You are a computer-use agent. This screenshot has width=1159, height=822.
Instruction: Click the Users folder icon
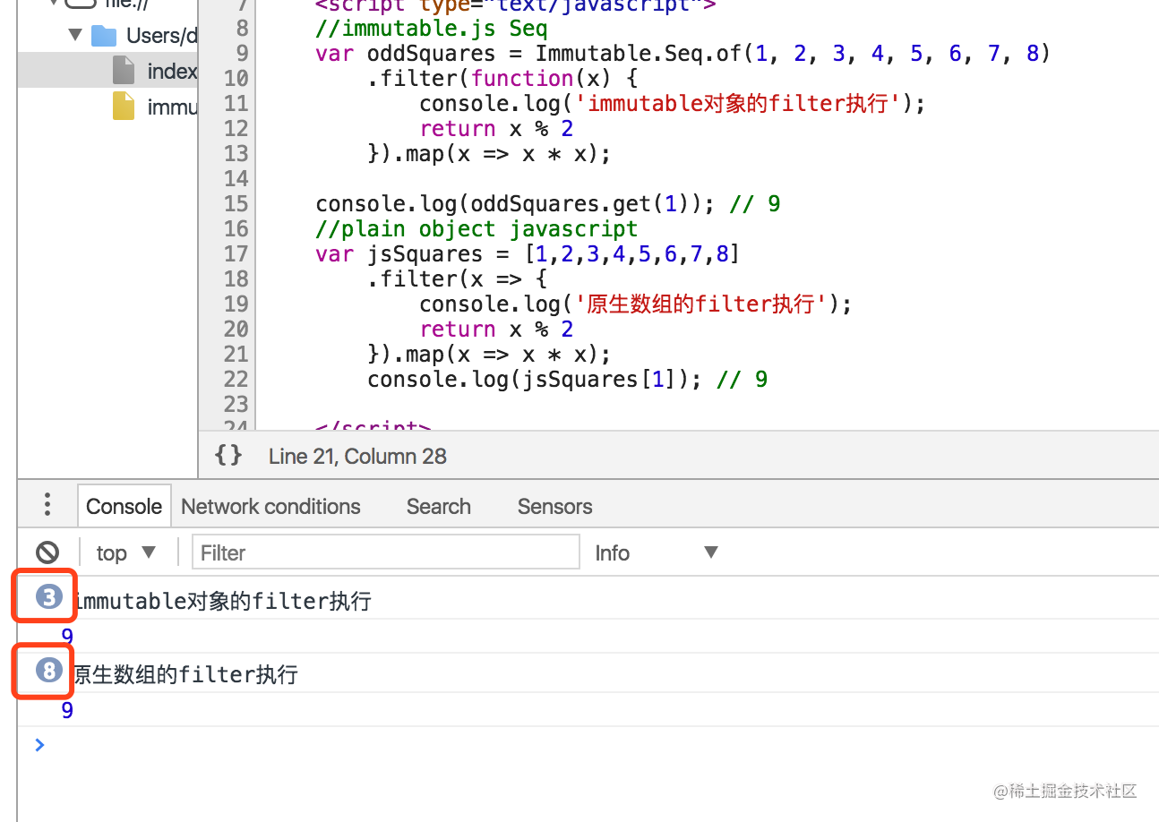pyautogui.click(x=105, y=36)
